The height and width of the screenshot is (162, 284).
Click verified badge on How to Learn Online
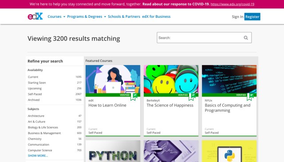(x=134, y=97)
